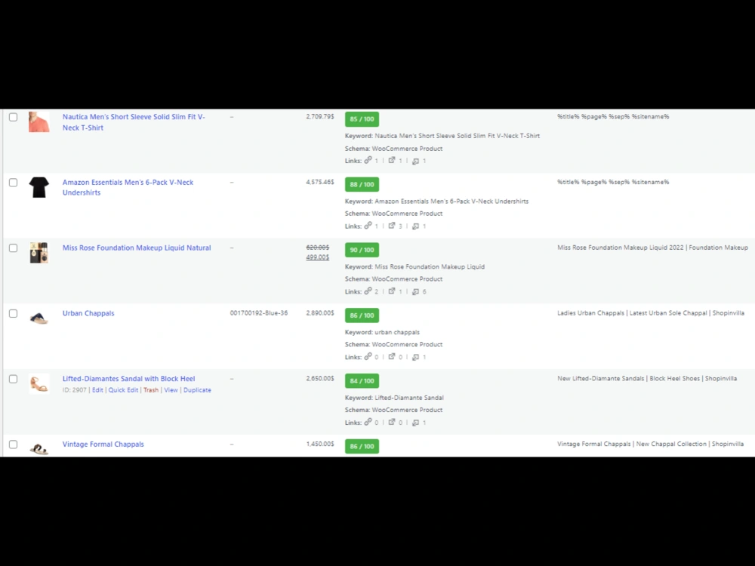Screen dimensions: 755x566
Task: Click Quick Edit under Lifted-Diamantes Sandal
Action: [x=123, y=390]
